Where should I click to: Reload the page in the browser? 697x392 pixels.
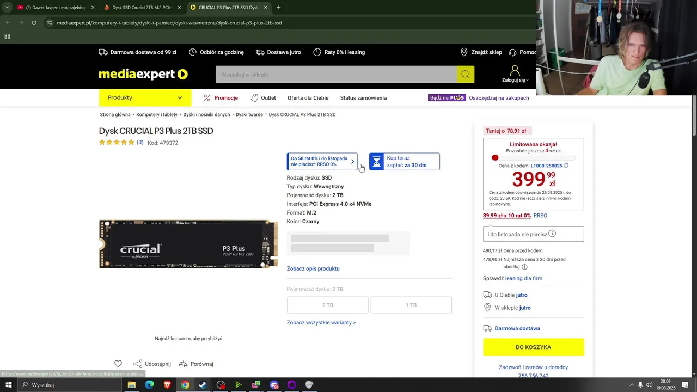coord(34,23)
